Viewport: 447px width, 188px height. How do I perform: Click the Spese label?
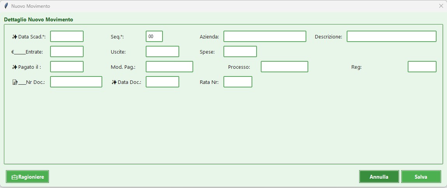(207, 52)
